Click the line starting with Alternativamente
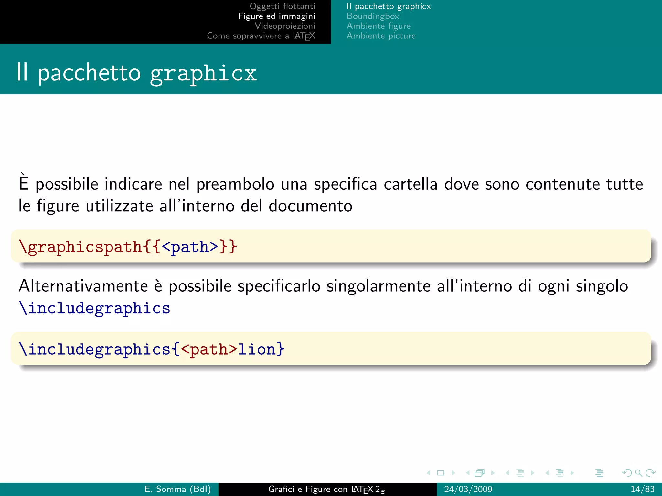 click(x=323, y=286)
